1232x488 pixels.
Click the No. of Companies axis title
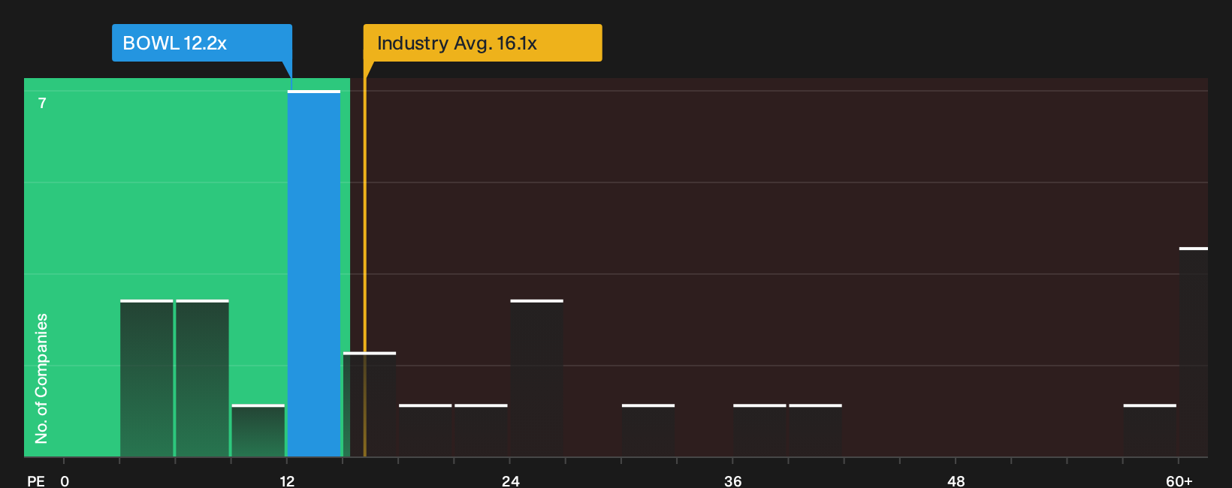[41, 378]
